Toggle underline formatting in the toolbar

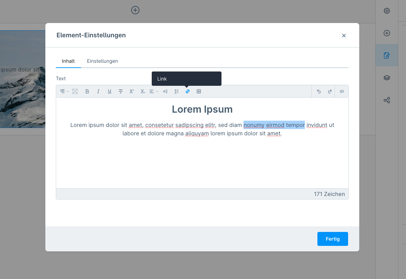point(110,91)
